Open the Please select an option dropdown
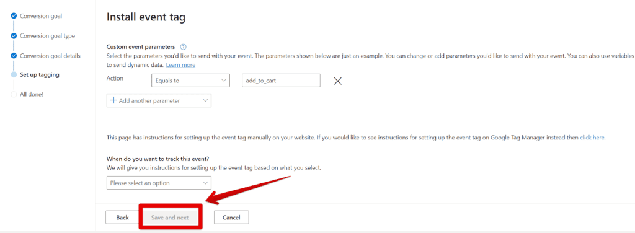 tap(159, 183)
